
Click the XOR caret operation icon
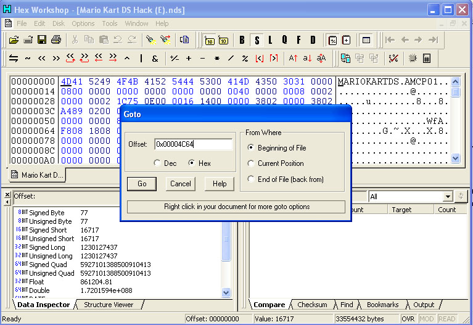tap(127, 58)
